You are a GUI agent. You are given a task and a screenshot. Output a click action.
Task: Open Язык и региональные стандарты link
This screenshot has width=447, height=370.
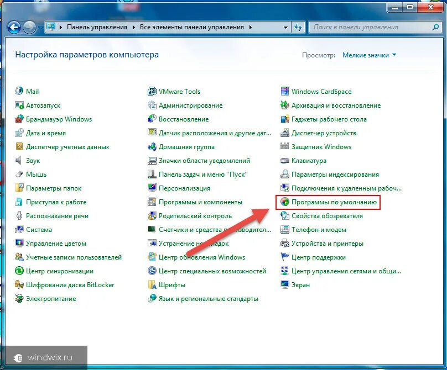click(209, 299)
